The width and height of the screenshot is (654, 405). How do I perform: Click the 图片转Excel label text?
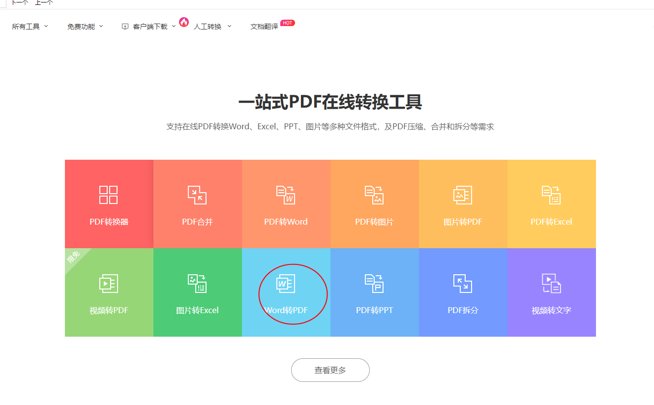(197, 310)
